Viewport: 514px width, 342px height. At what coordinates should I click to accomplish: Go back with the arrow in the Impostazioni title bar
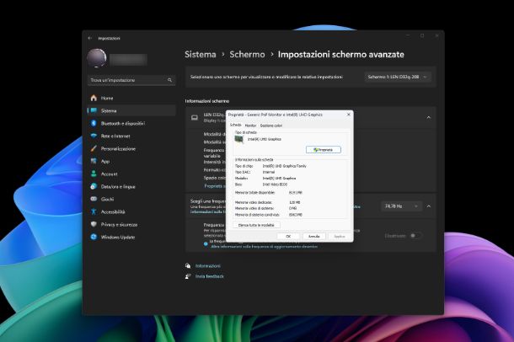pyautogui.click(x=90, y=39)
